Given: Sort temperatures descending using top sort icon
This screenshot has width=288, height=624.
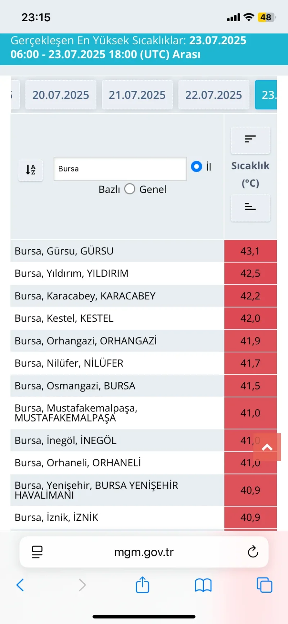Looking at the screenshot, I should (250, 140).
